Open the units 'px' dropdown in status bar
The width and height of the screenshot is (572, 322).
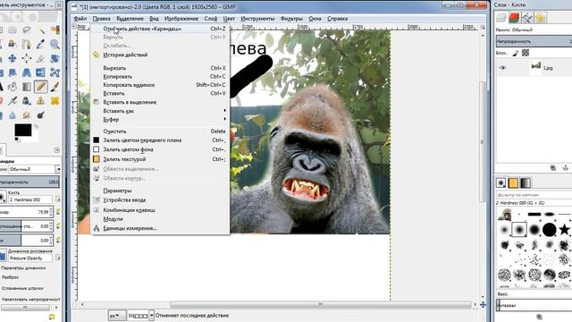(116, 316)
